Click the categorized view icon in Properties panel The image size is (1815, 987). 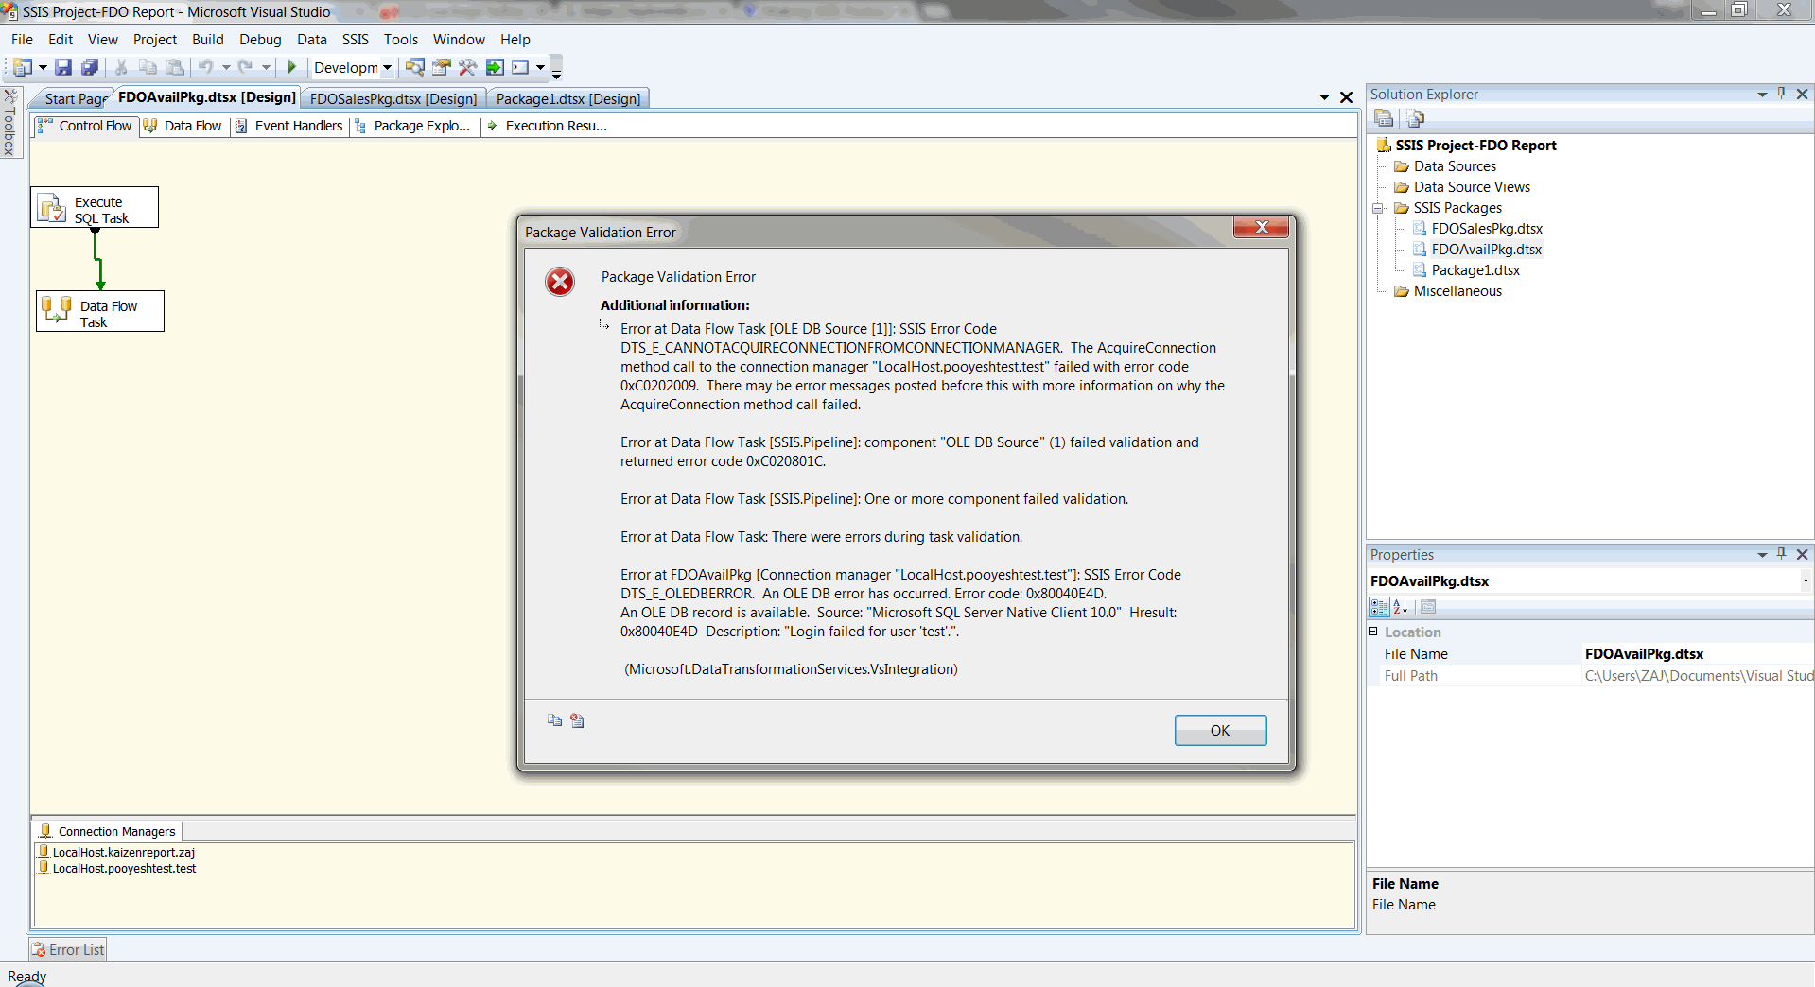pyautogui.click(x=1380, y=607)
